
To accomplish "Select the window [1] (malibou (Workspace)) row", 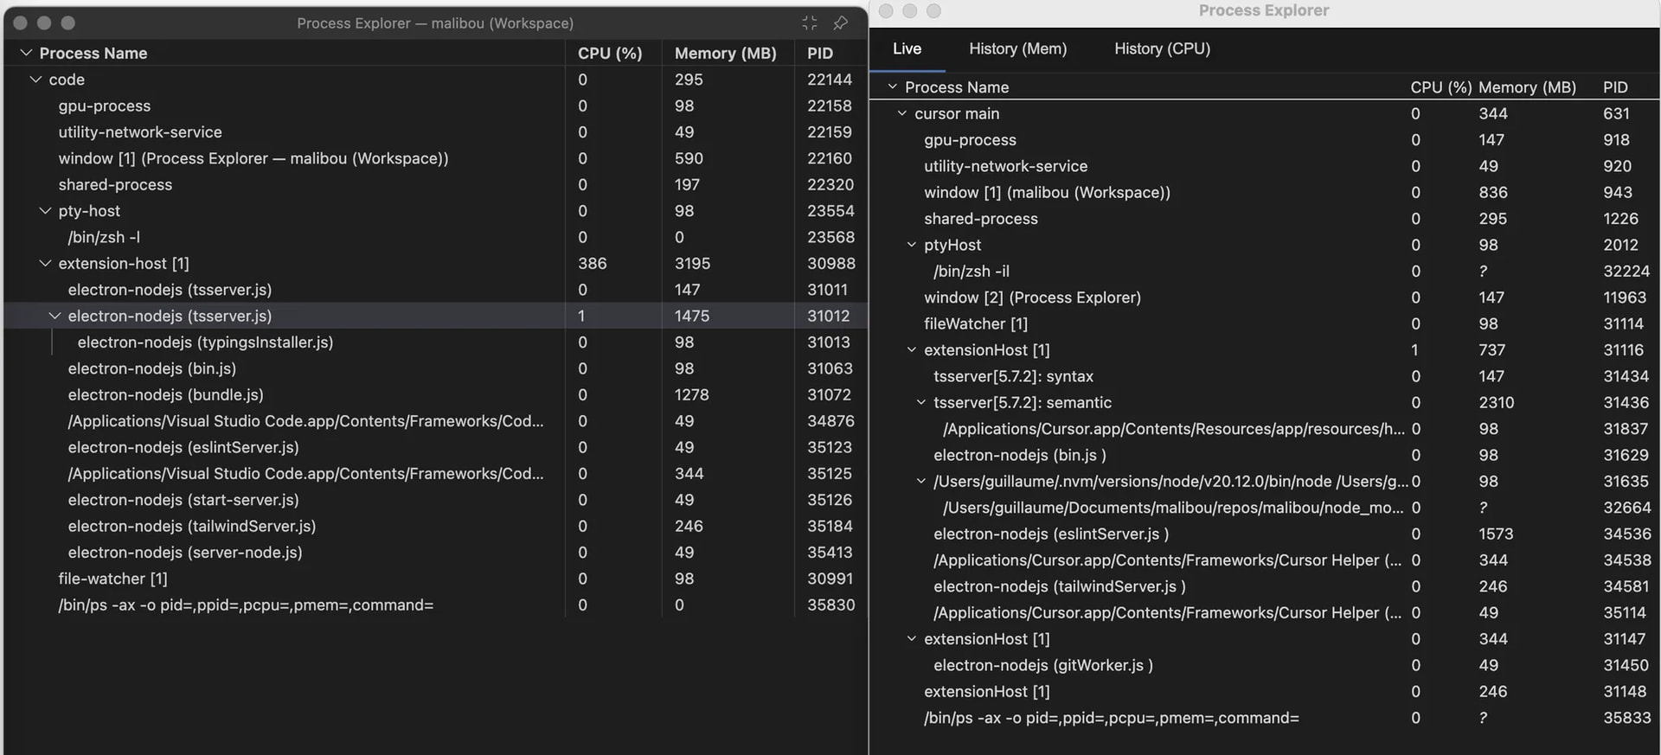I will pyautogui.click(x=1265, y=193).
